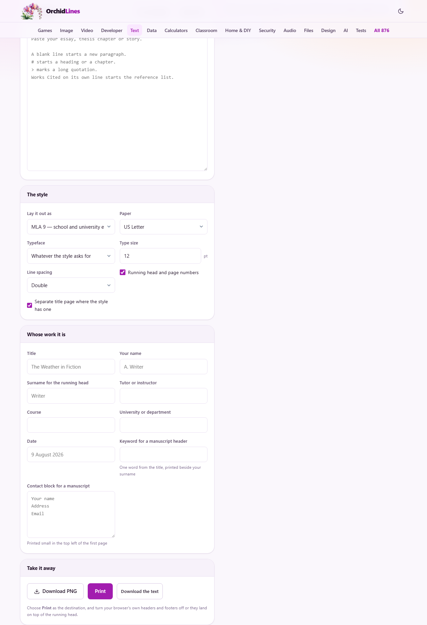Open the Data category
The height and width of the screenshot is (625, 427).
[152, 30]
